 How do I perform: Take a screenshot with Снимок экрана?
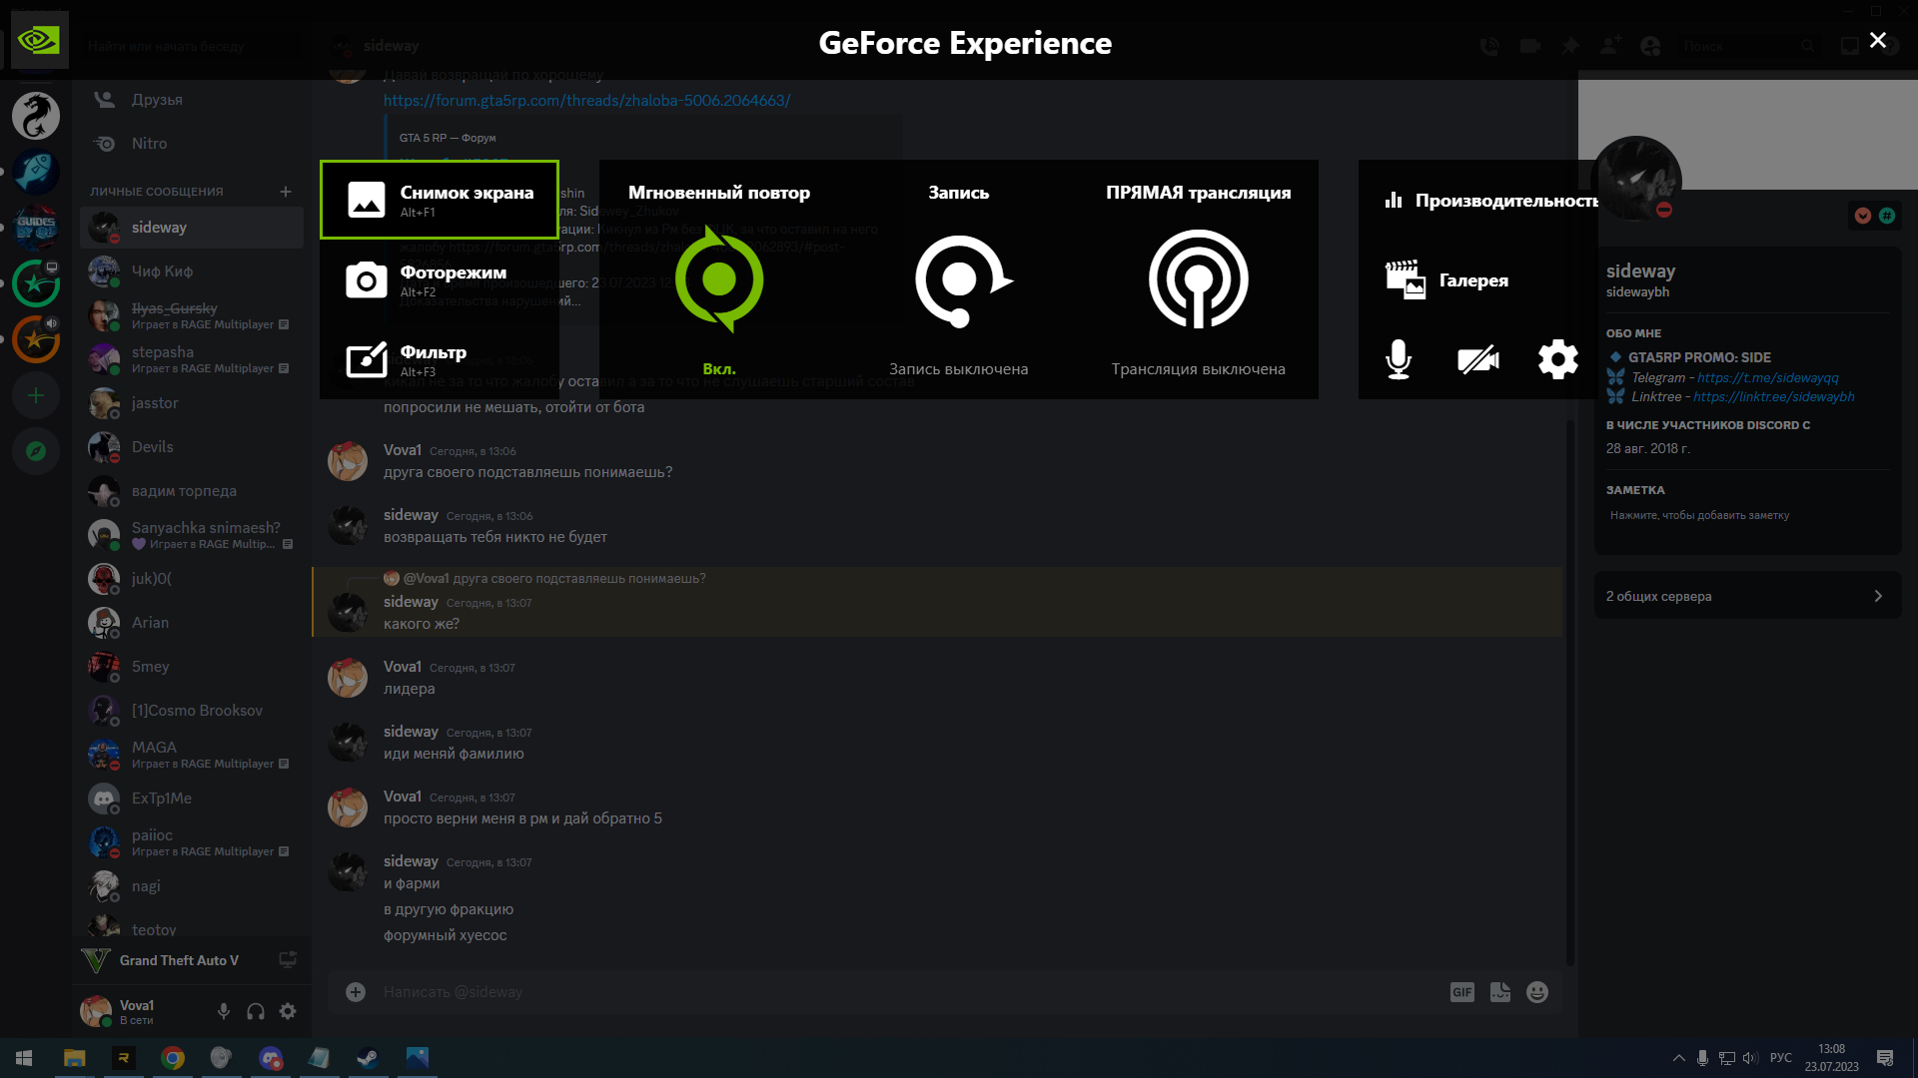click(440, 200)
